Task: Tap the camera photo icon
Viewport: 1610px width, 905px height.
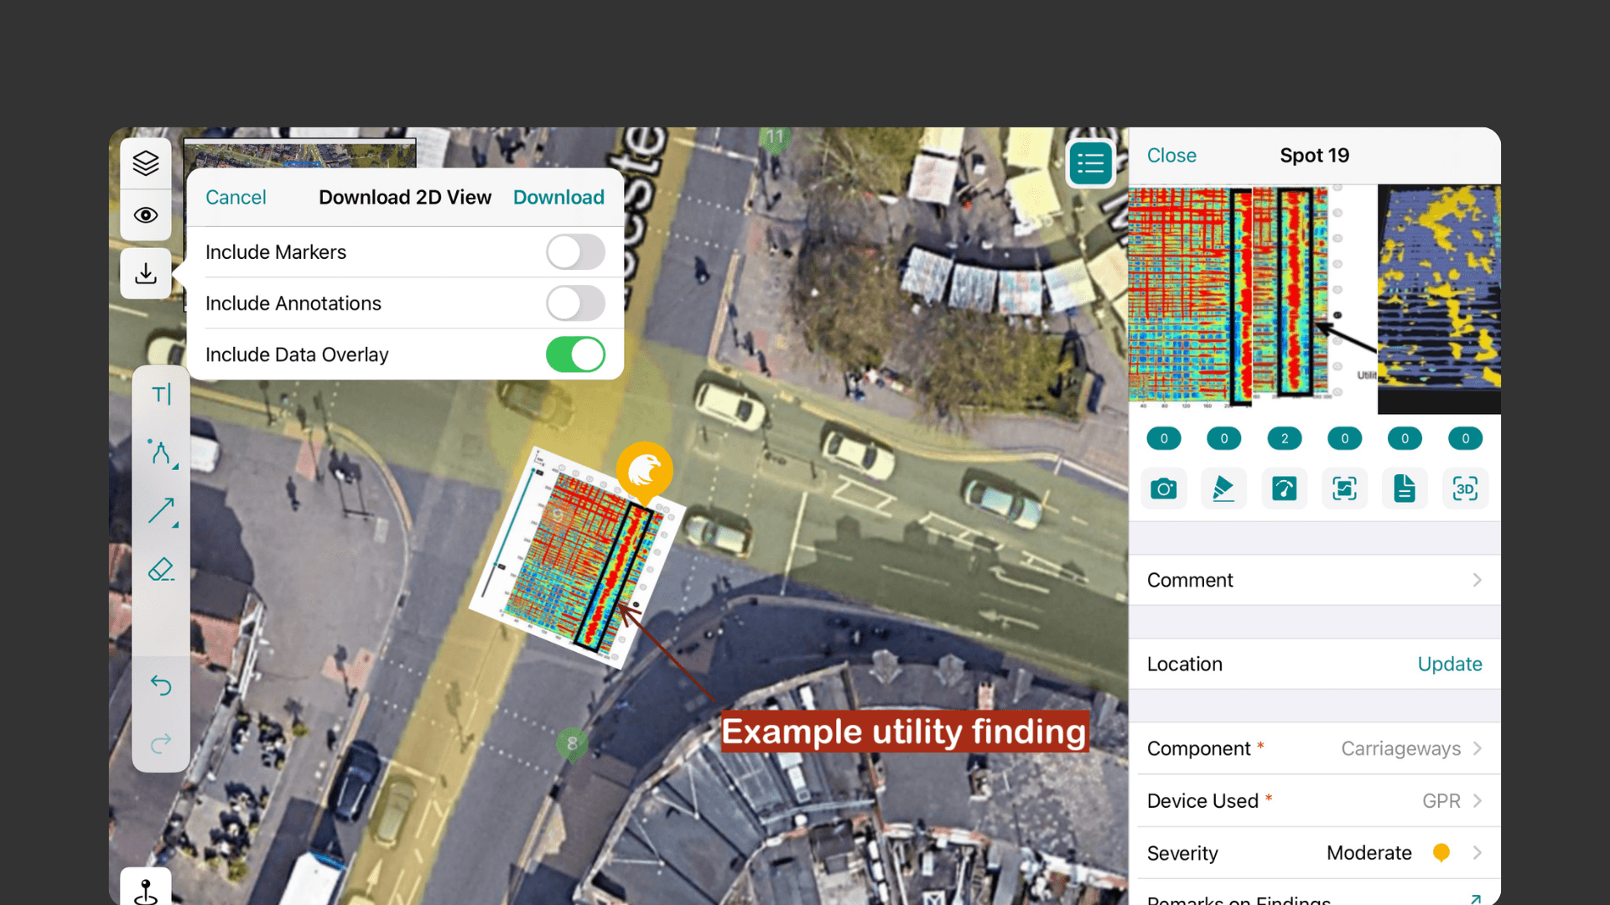Action: pos(1164,489)
